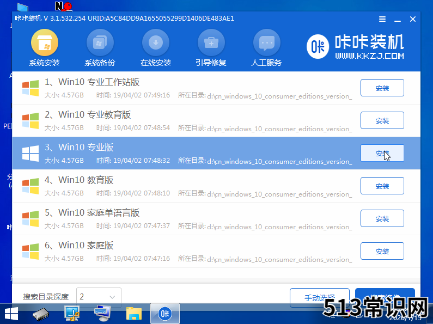Click the title '4、Win10 教育版'
This screenshot has height=324, width=433.
click(79, 180)
